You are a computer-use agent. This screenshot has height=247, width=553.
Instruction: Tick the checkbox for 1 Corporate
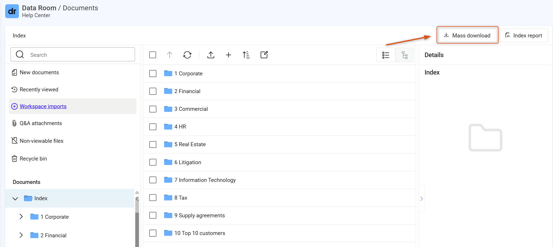(x=153, y=73)
